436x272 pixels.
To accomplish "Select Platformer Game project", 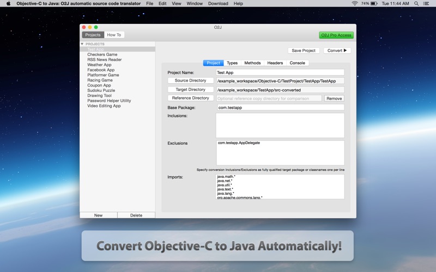I will click(117, 75).
